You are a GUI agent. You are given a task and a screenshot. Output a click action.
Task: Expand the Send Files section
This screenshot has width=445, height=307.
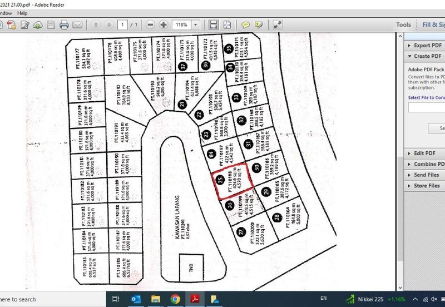(427, 175)
